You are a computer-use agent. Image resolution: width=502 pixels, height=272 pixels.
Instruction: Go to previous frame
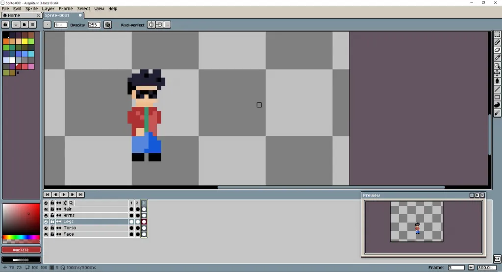tap(55, 195)
